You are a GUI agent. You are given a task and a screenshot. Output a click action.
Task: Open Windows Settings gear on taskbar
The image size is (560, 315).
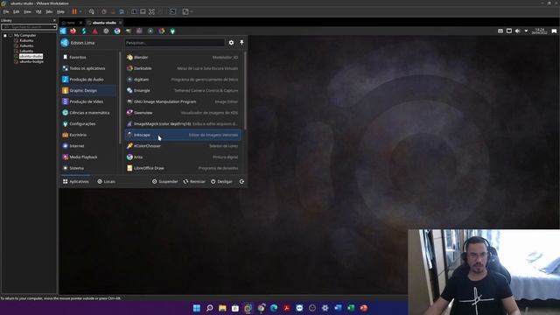pos(325,308)
